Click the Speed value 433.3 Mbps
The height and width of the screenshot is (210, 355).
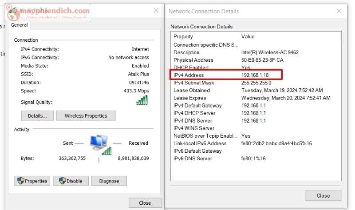[136, 91]
